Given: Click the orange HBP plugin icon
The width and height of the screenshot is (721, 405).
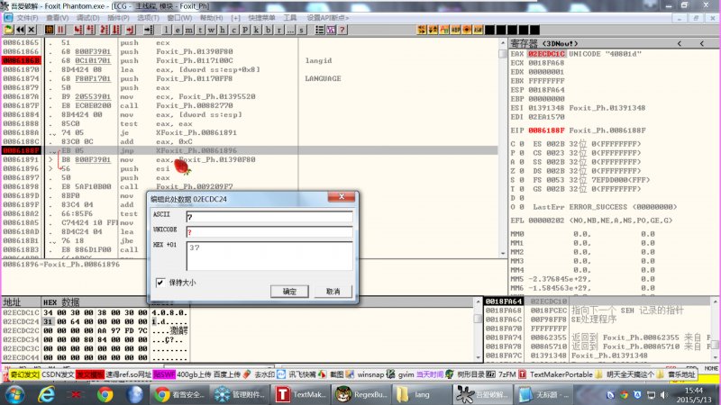Looking at the screenshot, I should [456, 30].
